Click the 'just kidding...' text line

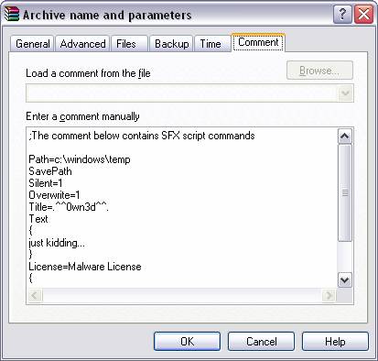[x=57, y=243]
